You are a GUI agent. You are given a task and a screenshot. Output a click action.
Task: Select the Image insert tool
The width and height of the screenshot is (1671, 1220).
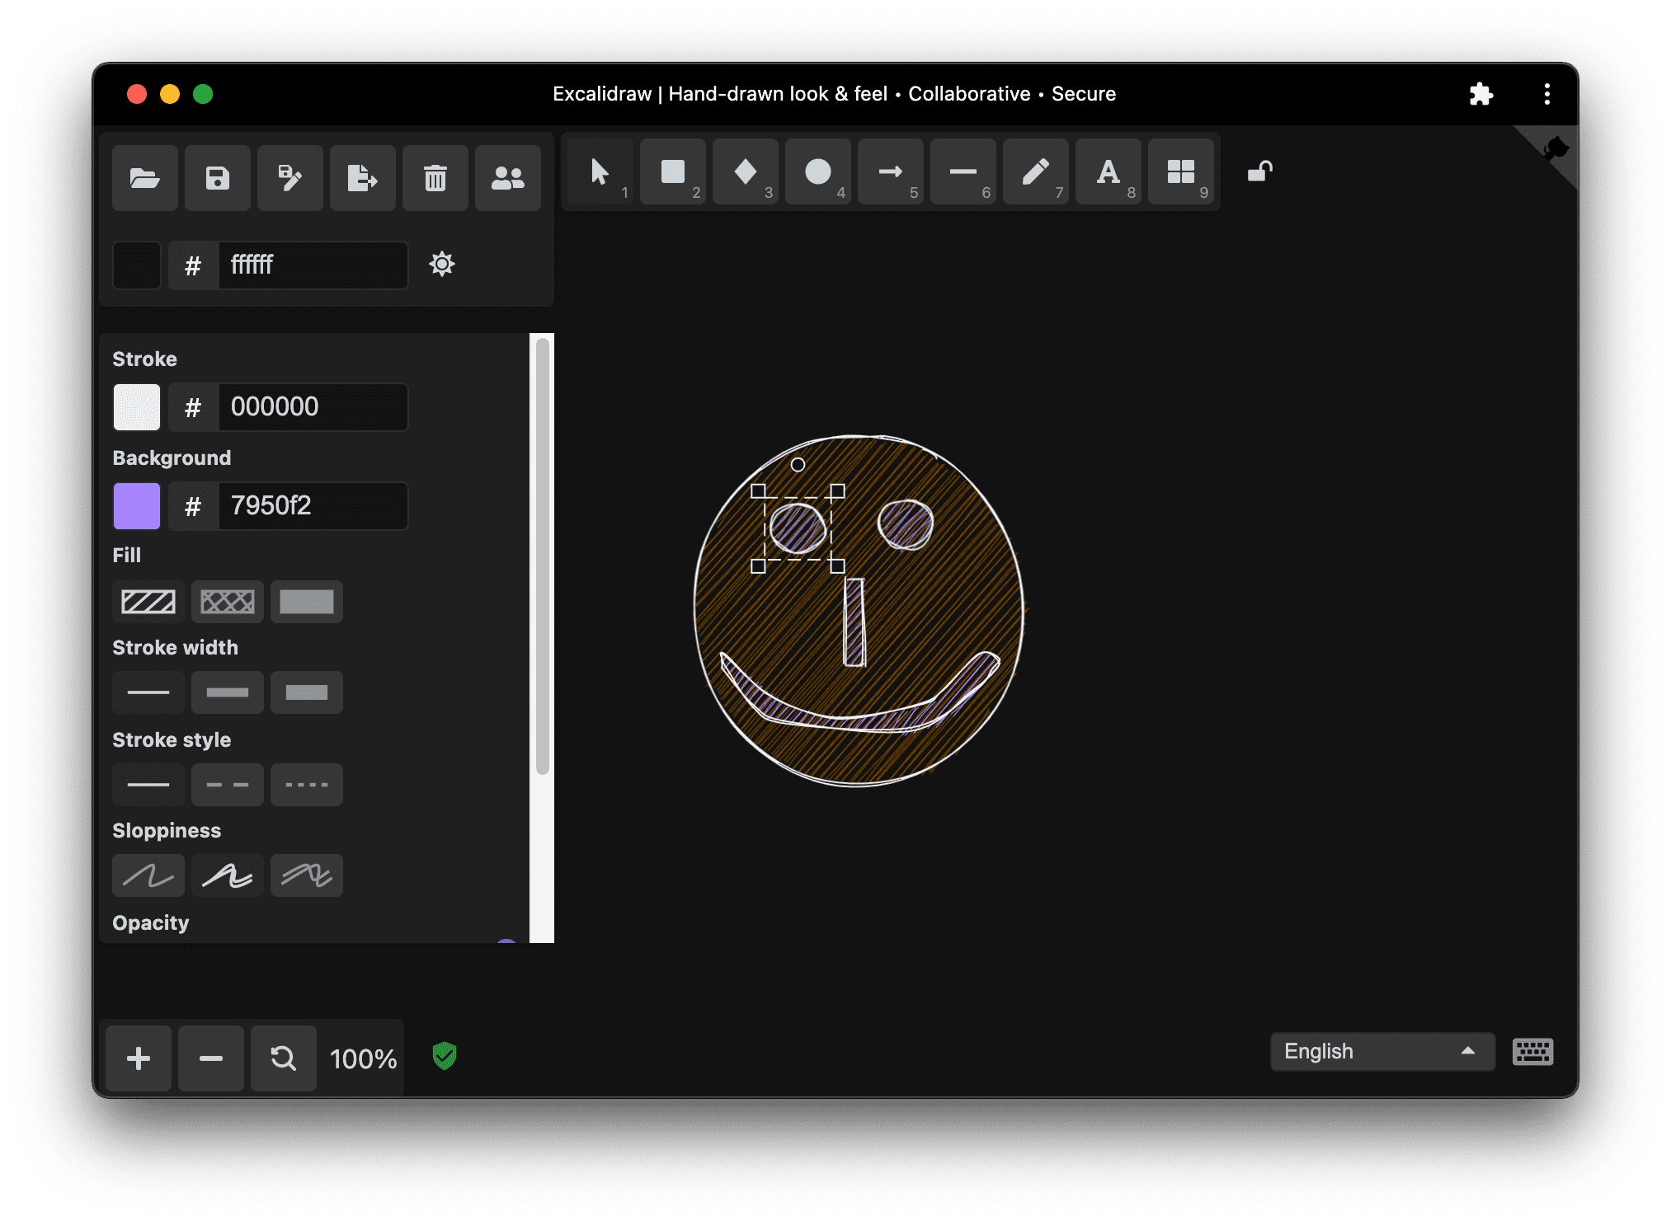click(x=1178, y=175)
